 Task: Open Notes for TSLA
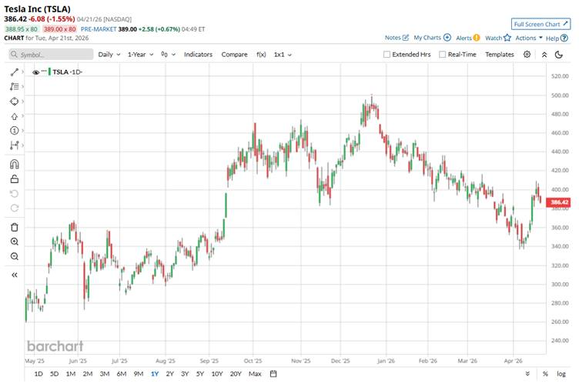click(397, 38)
